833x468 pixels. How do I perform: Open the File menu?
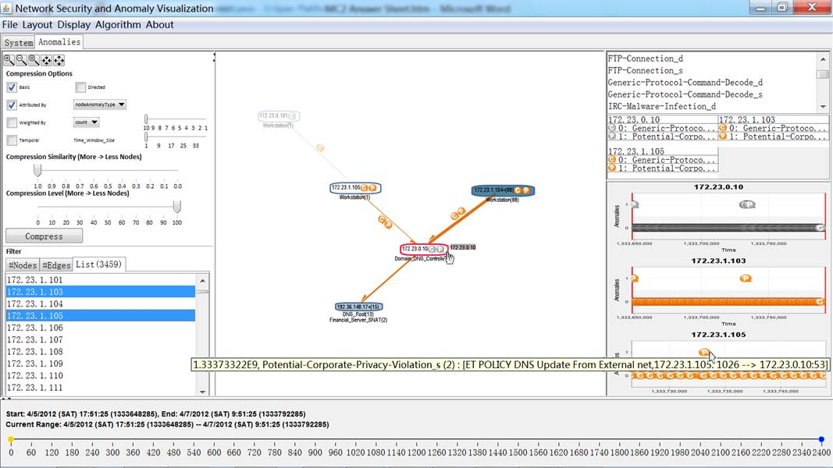click(9, 24)
